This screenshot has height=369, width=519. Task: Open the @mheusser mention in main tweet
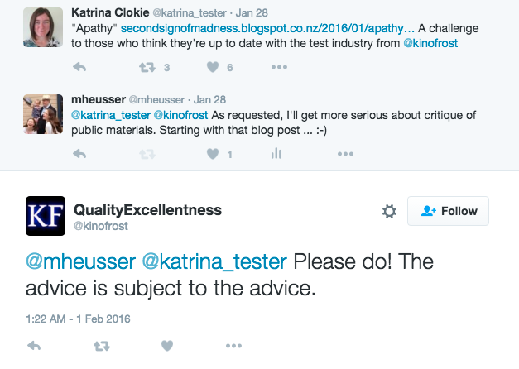(81, 261)
